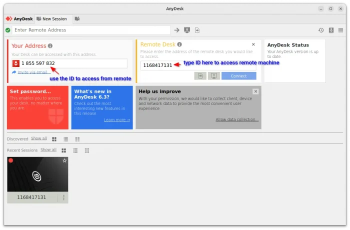Click the green connection status icon

pos(8,30)
